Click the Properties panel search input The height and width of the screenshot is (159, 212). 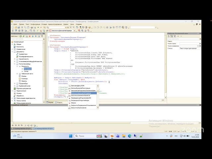(x=183, y=39)
